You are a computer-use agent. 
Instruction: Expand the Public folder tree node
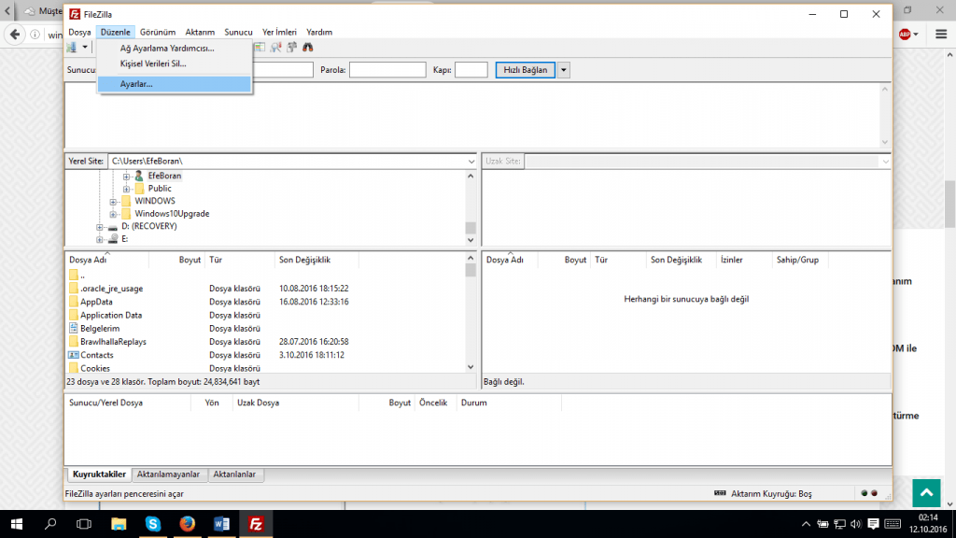pos(126,189)
